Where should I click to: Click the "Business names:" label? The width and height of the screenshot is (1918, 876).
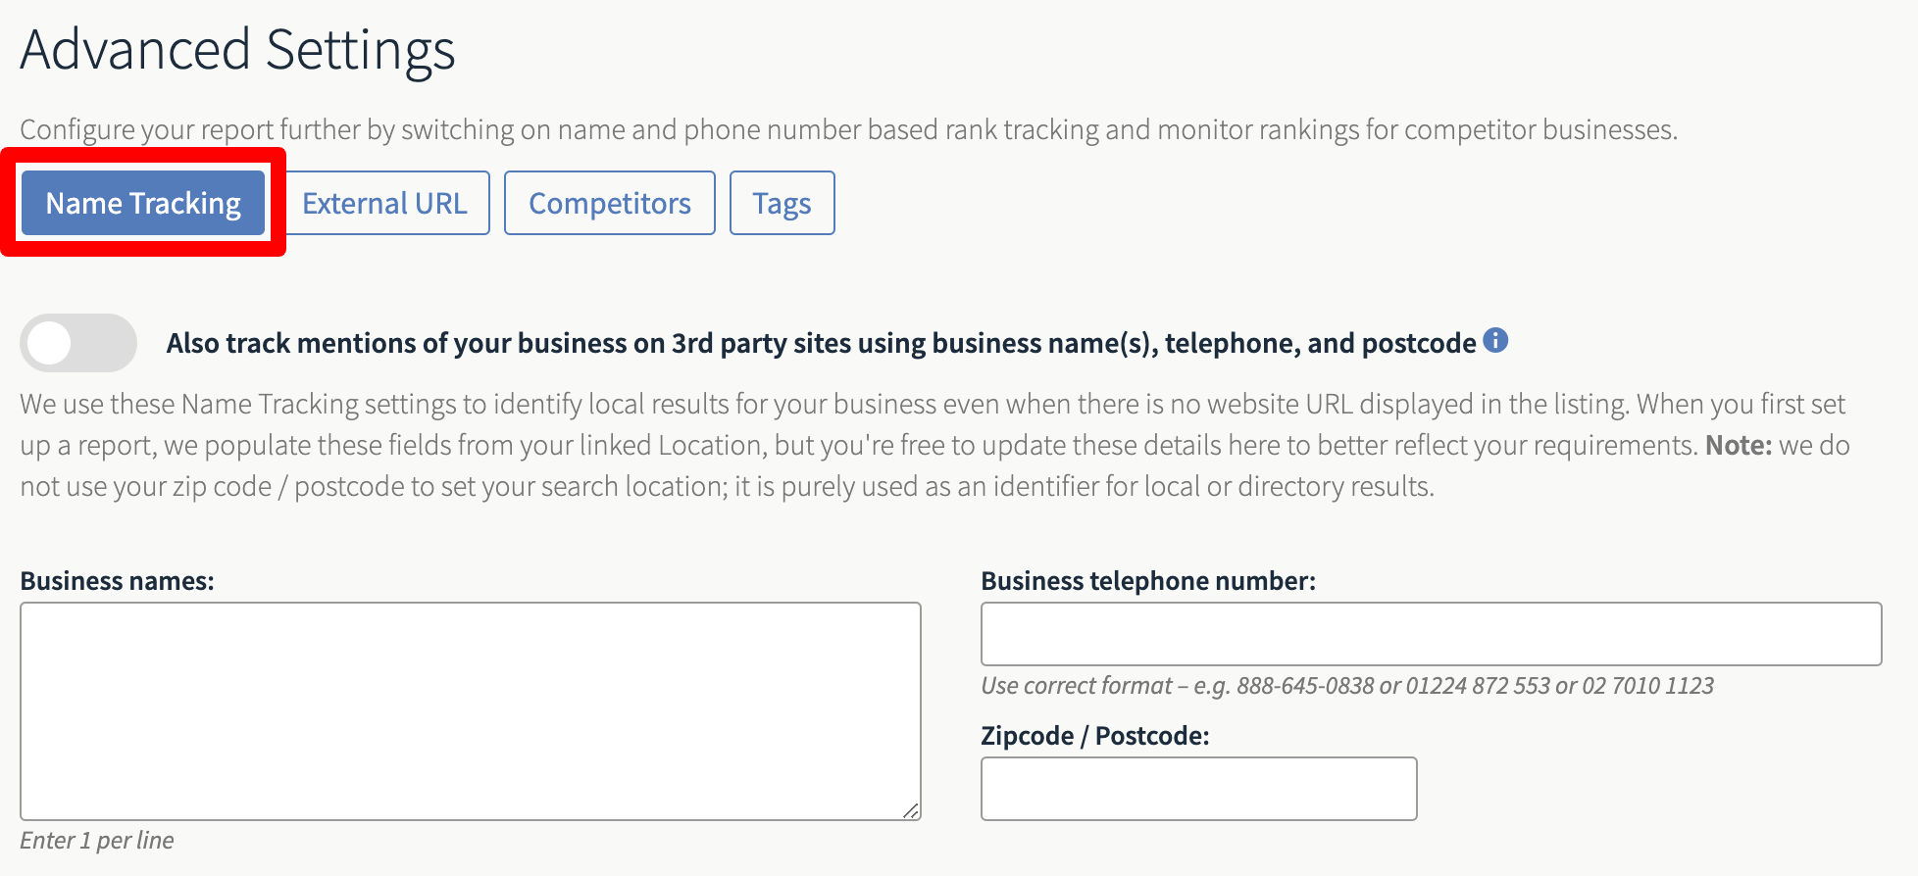pos(117,581)
